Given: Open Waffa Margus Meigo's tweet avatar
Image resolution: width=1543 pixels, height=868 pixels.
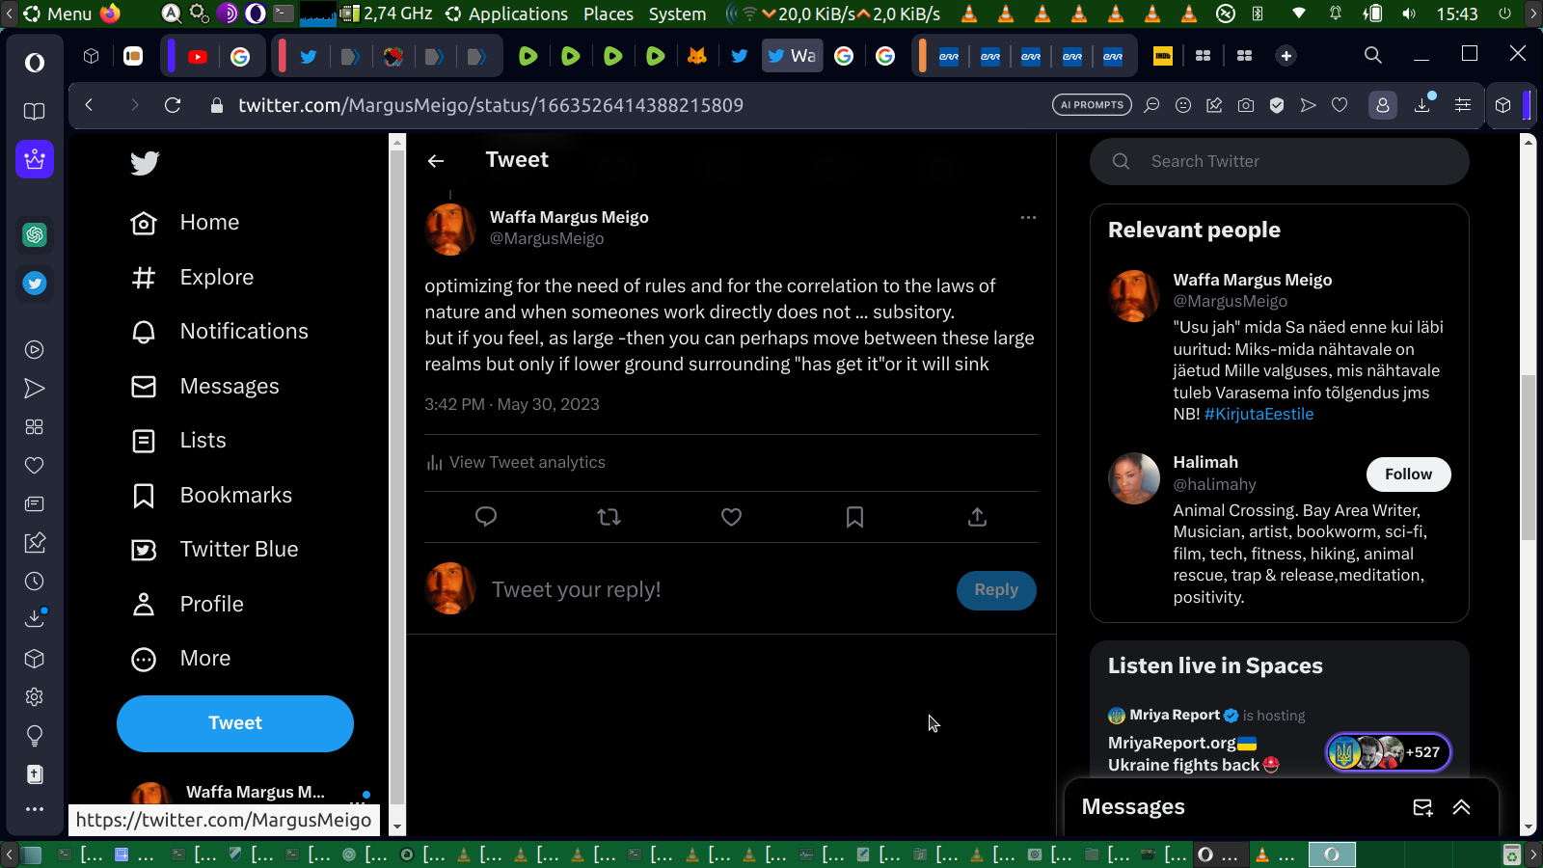Looking at the screenshot, I should click(x=450, y=230).
